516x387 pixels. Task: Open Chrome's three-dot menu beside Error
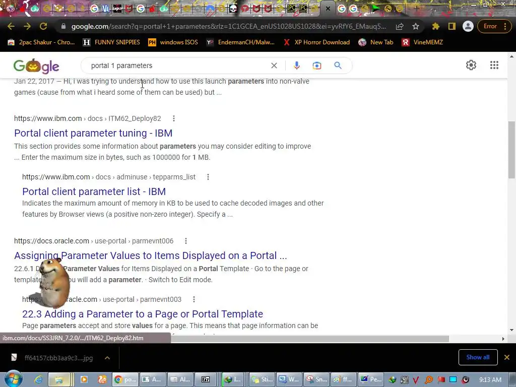click(x=505, y=26)
